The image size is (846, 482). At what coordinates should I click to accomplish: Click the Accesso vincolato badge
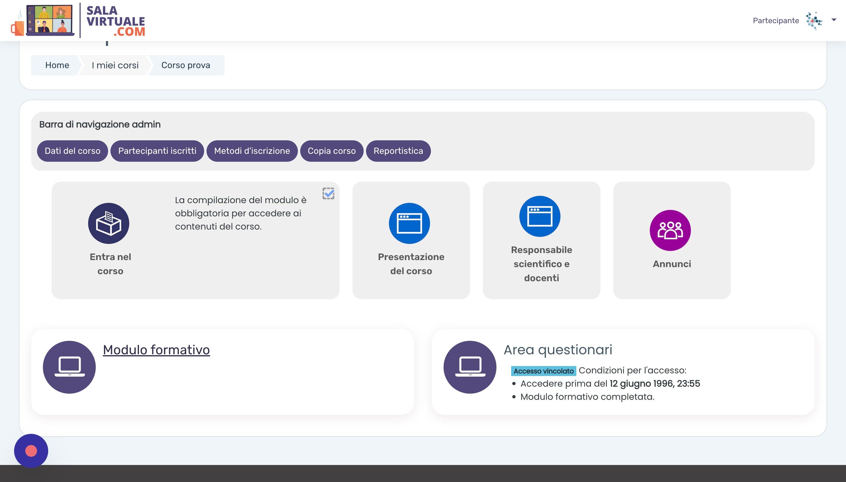pos(543,371)
